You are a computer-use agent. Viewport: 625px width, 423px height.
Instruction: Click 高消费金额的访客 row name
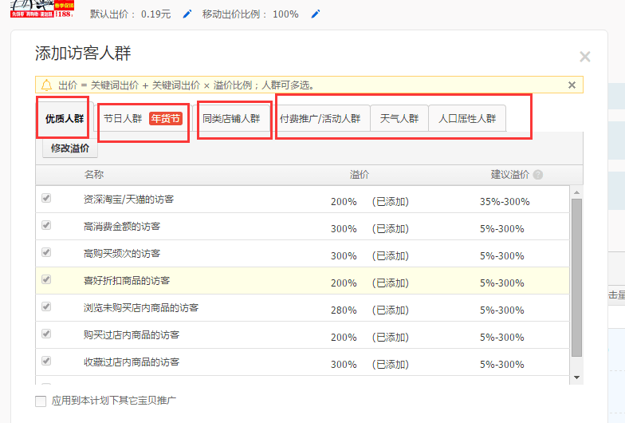(122, 227)
